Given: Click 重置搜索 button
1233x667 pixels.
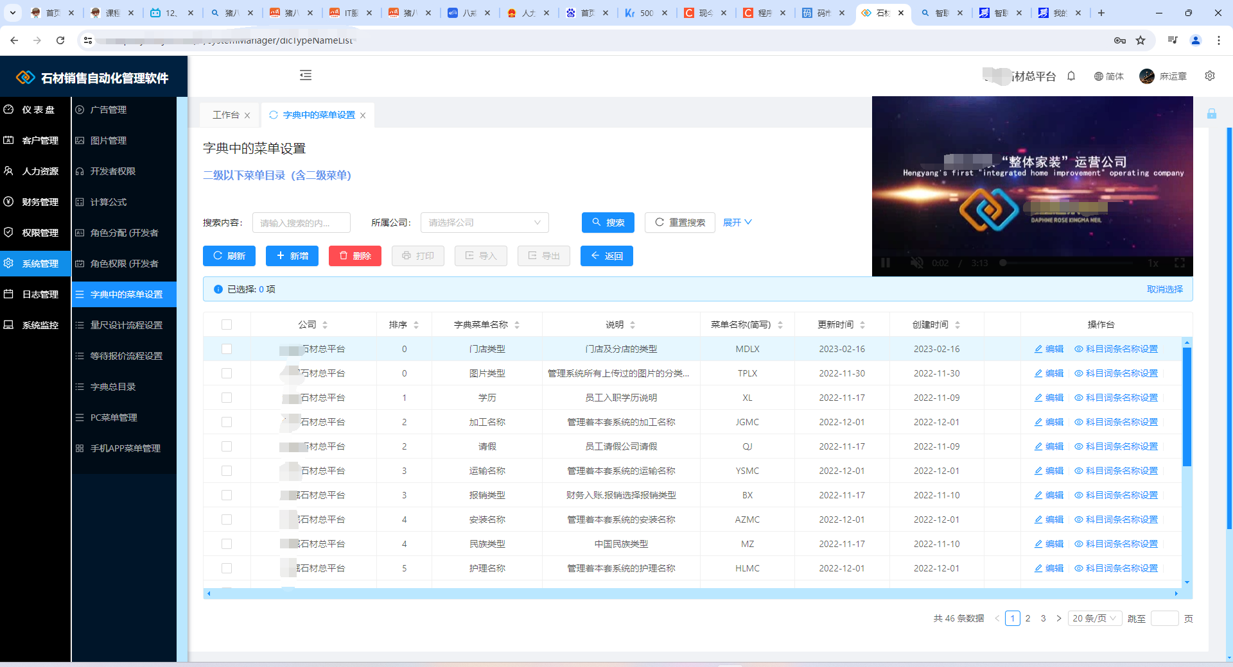Looking at the screenshot, I should coord(680,223).
